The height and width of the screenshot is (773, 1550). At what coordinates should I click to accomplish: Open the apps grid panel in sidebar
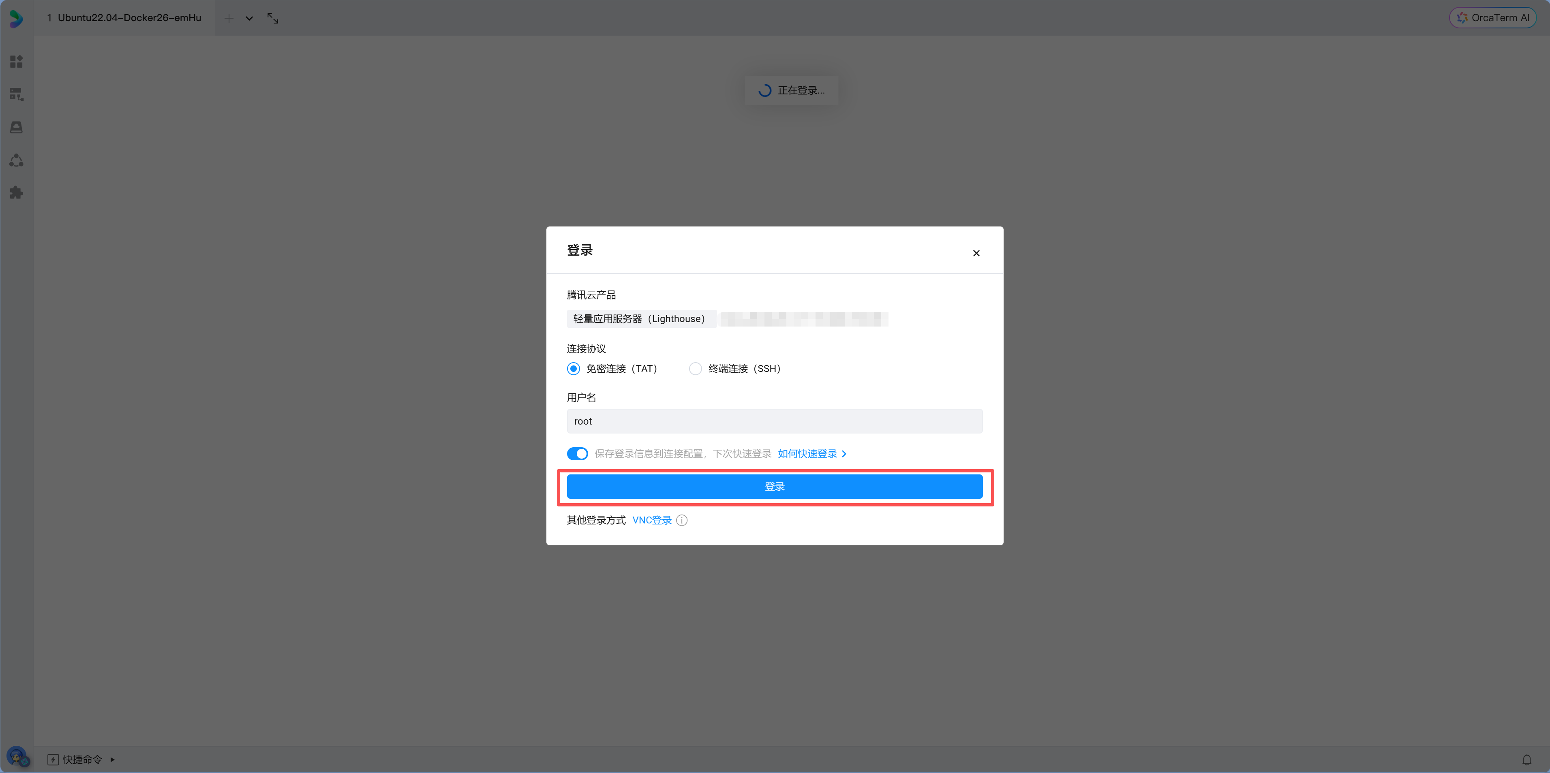pyautogui.click(x=16, y=61)
